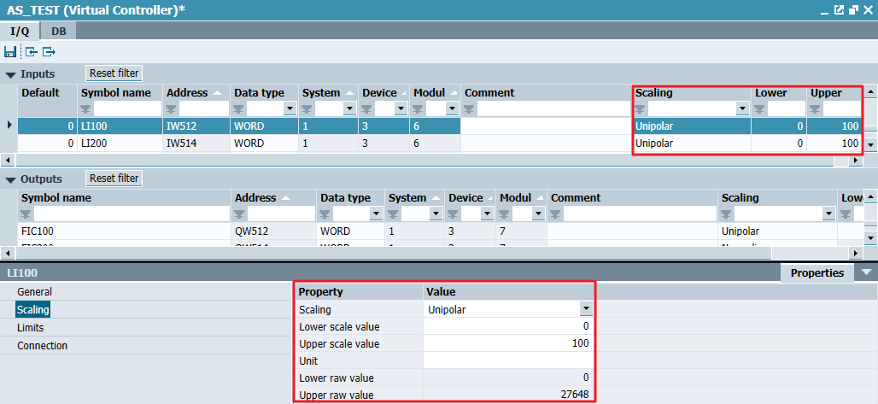Filter Outputs by Address field
The image size is (878, 404).
pyautogui.click(x=281, y=214)
